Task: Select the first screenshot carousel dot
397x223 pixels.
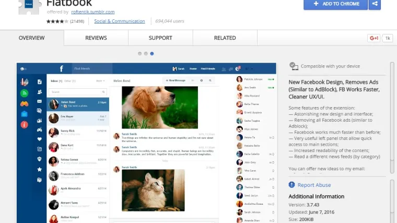Action: click(x=140, y=53)
